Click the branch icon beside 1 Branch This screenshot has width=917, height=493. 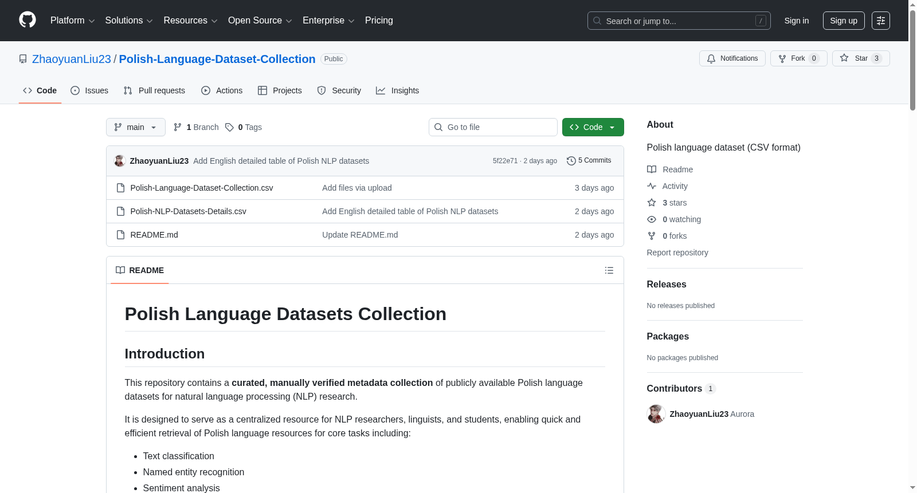178,127
